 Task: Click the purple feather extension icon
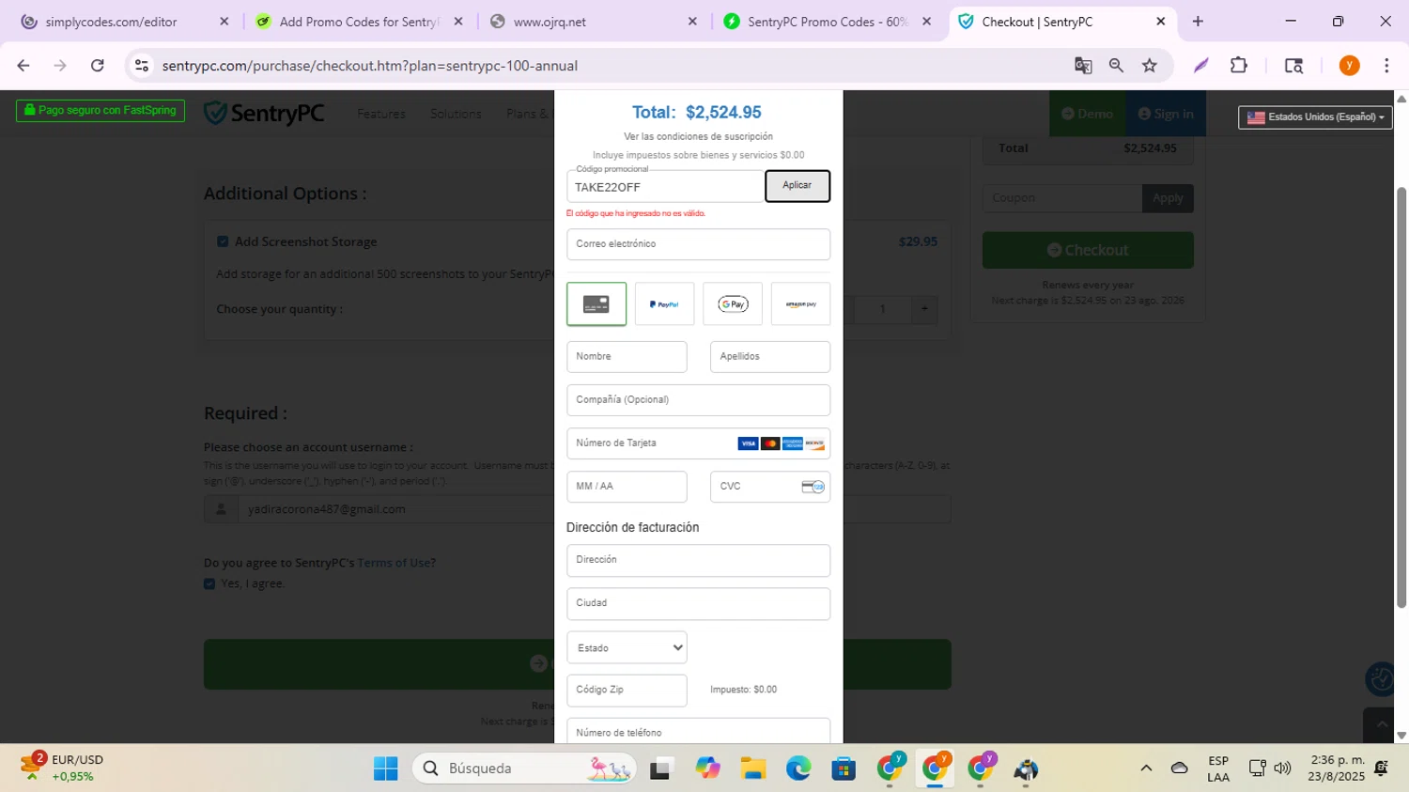pos(1201,66)
